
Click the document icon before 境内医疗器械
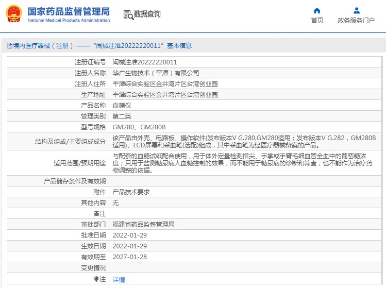[10, 45]
